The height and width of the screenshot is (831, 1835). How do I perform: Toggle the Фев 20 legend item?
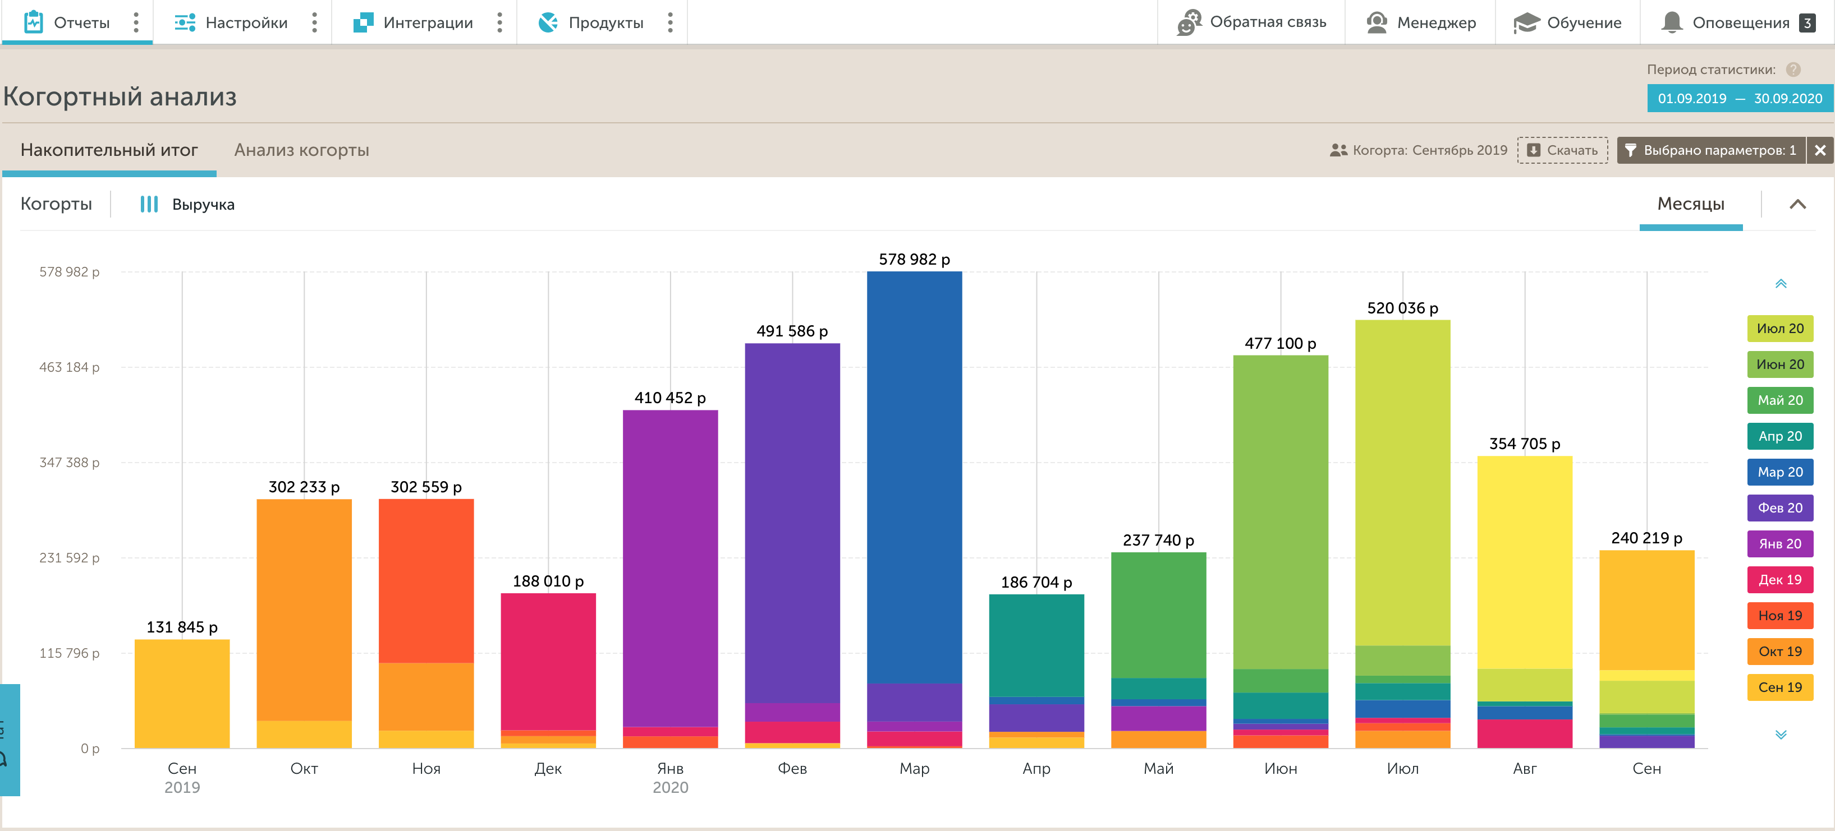tap(1779, 507)
